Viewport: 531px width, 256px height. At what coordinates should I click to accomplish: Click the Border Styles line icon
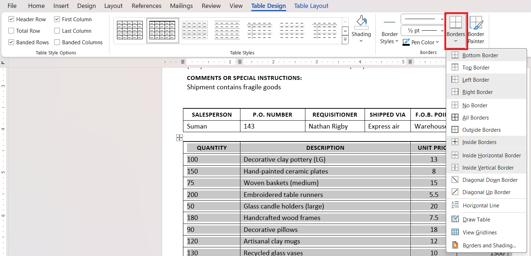pyautogui.click(x=389, y=22)
